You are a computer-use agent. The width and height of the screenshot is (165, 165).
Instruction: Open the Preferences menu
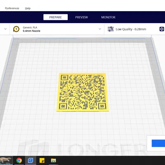(12, 8)
